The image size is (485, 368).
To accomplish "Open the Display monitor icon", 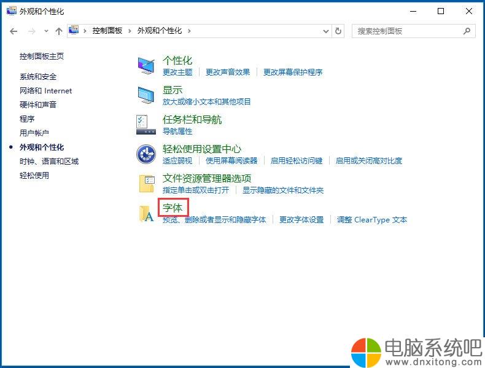I will [x=146, y=95].
